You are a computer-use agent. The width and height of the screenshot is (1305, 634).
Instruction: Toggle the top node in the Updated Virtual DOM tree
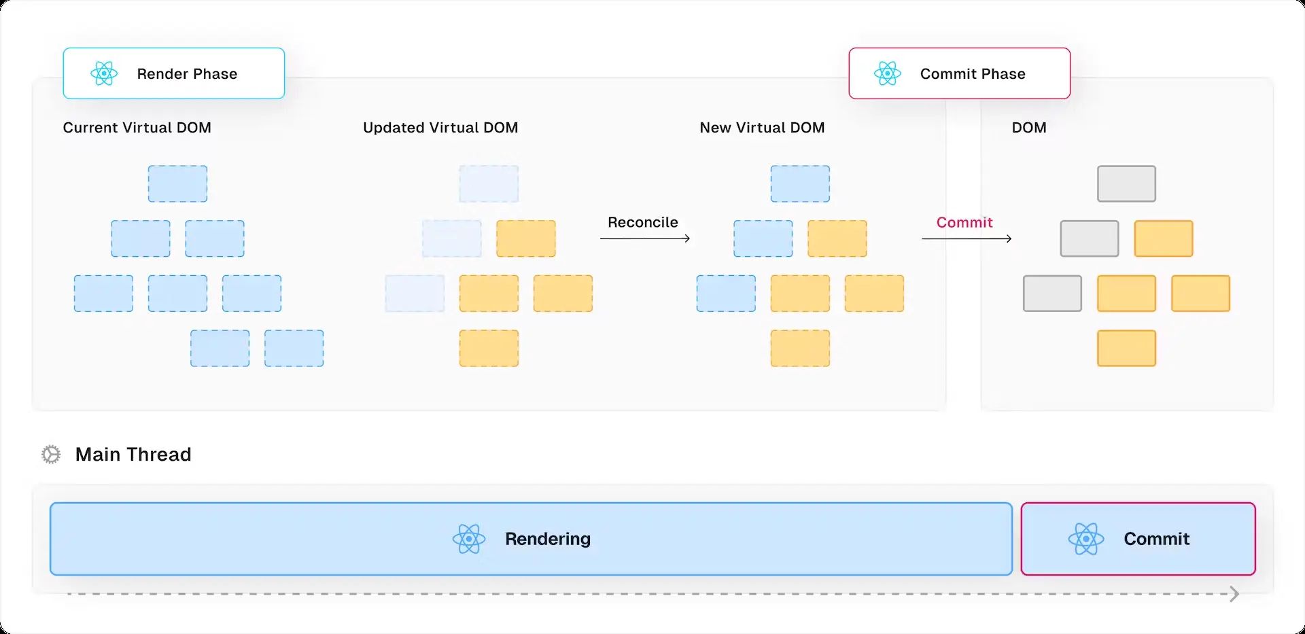point(489,183)
